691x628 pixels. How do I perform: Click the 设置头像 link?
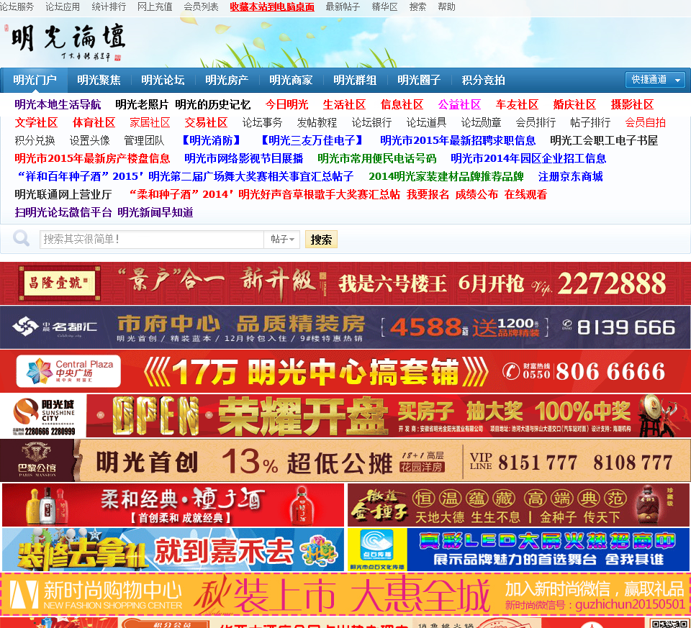pyautogui.click(x=89, y=140)
